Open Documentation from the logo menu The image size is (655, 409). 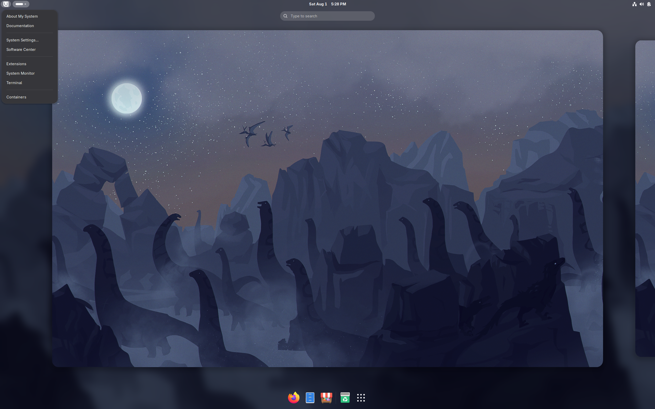point(29,26)
